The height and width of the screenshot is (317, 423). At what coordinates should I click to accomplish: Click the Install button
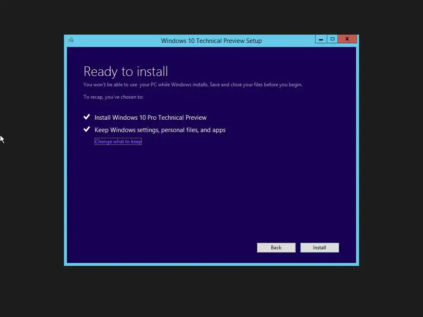pos(319,248)
